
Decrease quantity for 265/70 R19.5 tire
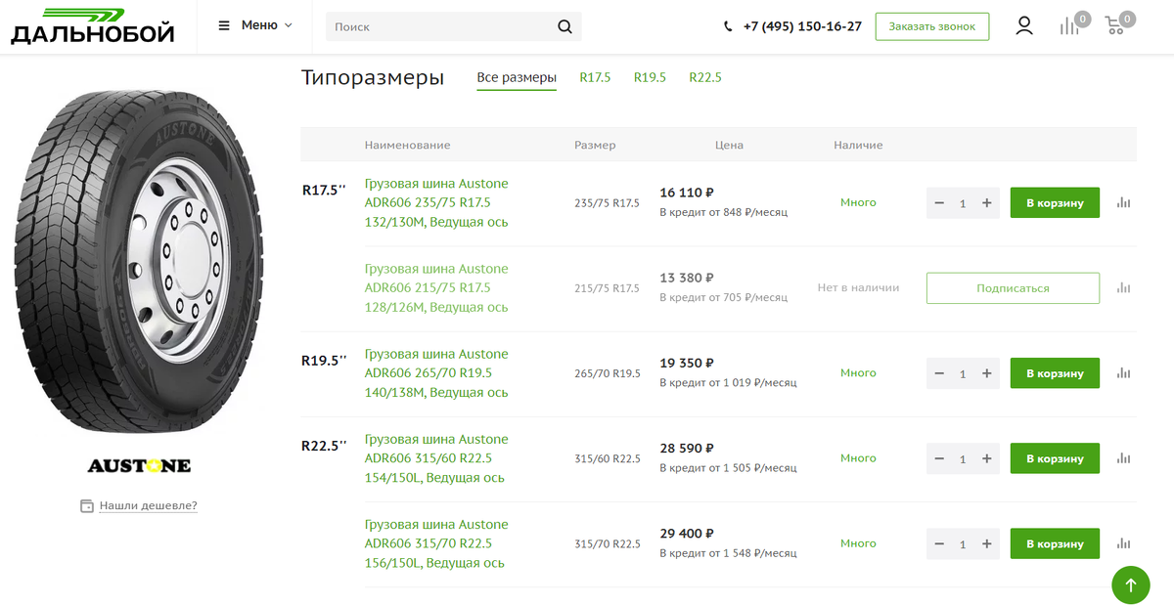tap(939, 373)
